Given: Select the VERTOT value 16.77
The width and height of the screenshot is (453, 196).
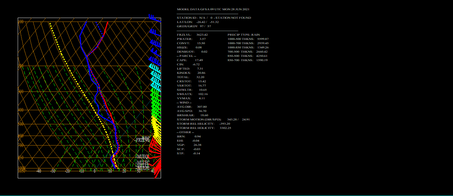Looking at the screenshot, I should [x=202, y=85].
